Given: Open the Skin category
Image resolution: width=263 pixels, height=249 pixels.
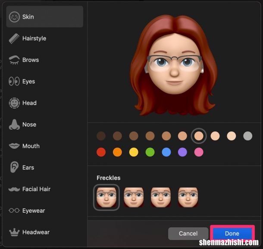Looking at the screenshot, I should 44,17.
